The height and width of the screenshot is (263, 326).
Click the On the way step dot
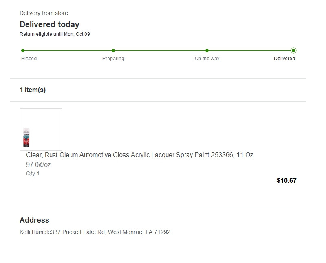207,50
